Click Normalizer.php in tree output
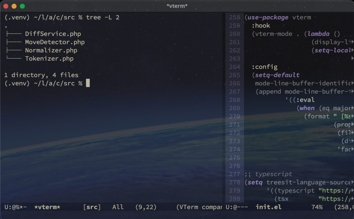 (51, 50)
